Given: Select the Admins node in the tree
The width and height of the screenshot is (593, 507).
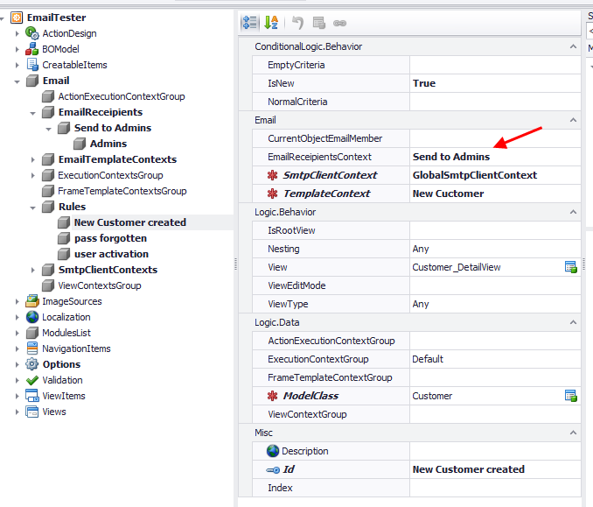Looking at the screenshot, I should click(x=108, y=144).
